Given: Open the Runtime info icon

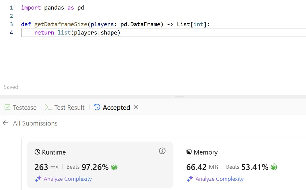Looking at the screenshot, I should pos(162,151).
